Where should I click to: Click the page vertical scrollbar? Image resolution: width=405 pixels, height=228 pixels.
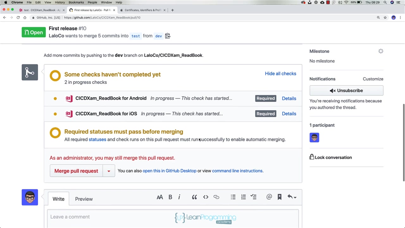[403, 142]
